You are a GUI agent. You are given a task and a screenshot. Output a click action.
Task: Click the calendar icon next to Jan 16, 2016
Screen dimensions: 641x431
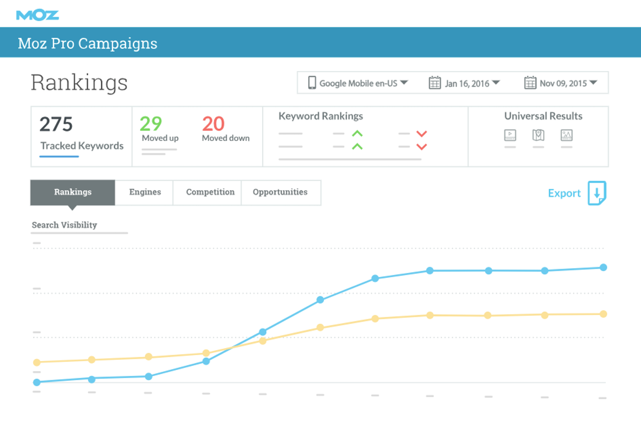coord(434,82)
